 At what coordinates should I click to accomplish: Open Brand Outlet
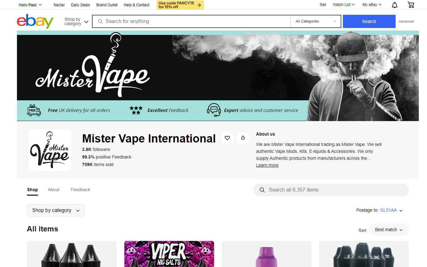(x=107, y=5)
